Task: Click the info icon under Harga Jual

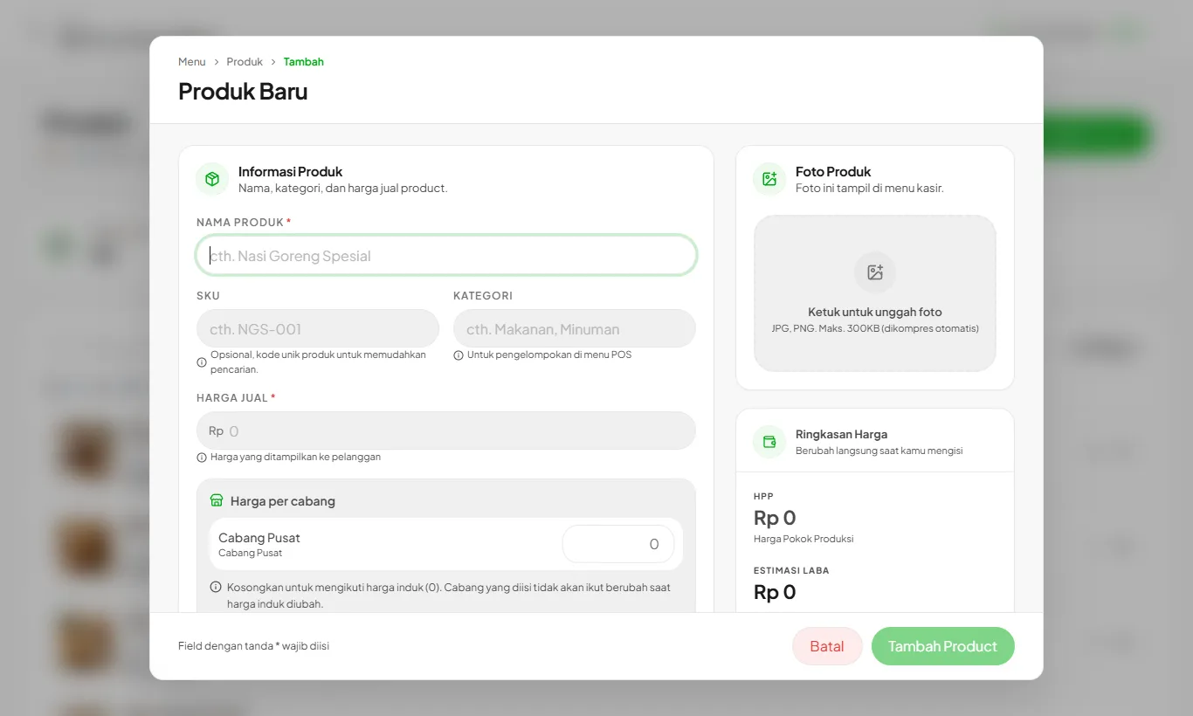Action: pyautogui.click(x=202, y=458)
